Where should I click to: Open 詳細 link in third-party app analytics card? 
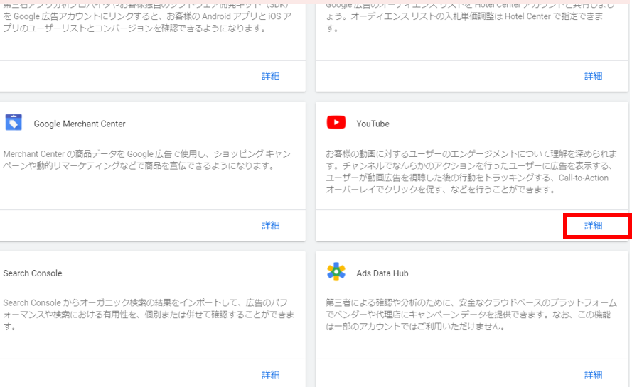pos(270,76)
